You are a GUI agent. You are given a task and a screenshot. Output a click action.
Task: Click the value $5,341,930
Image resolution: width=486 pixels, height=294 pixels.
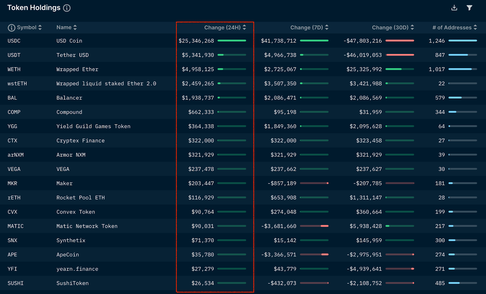pyautogui.click(x=198, y=55)
